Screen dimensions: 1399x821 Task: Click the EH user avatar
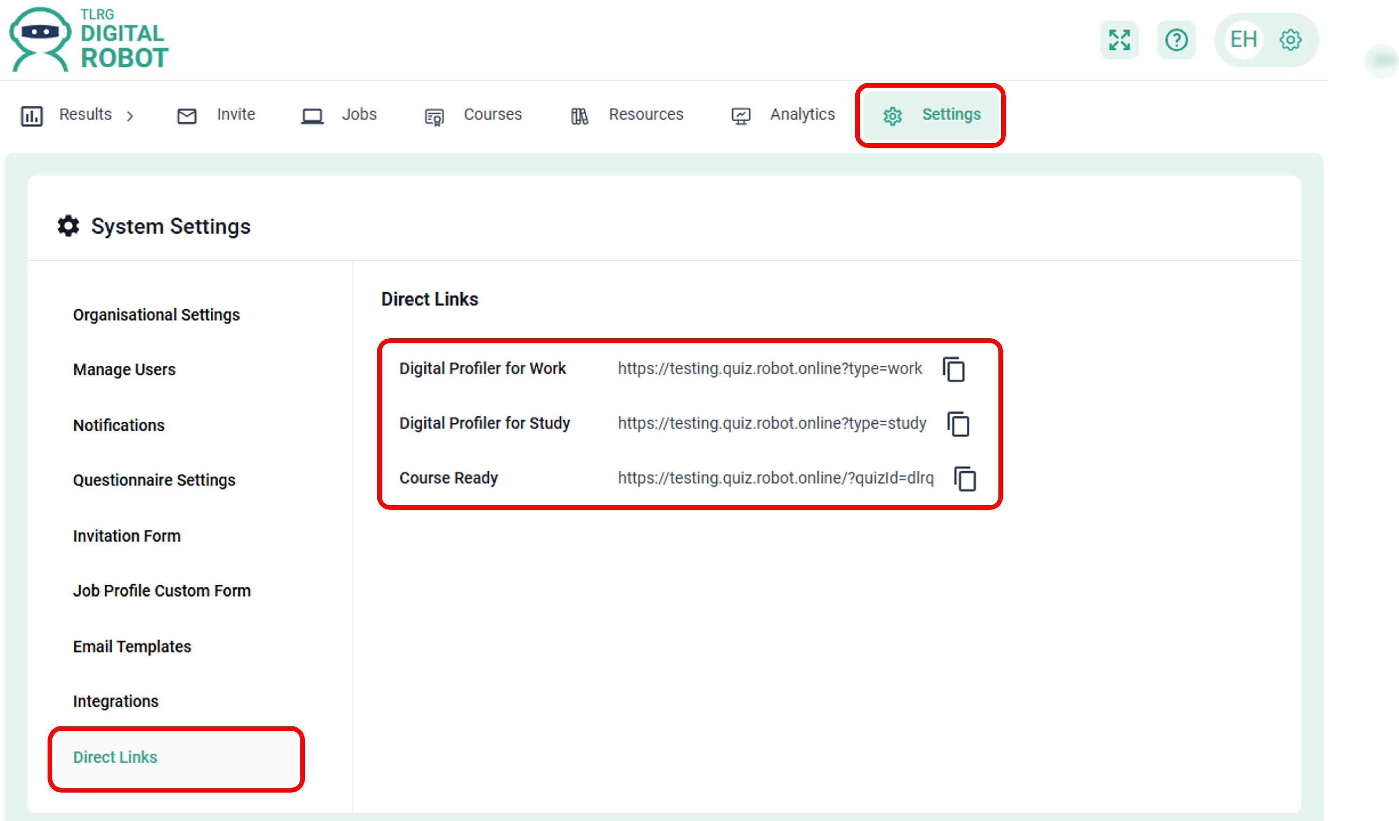1244,40
